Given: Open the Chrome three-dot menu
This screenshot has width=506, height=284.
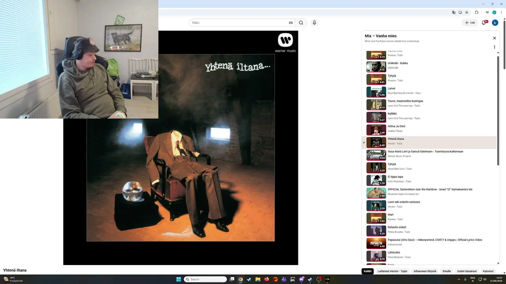Looking at the screenshot, I should [501, 12].
